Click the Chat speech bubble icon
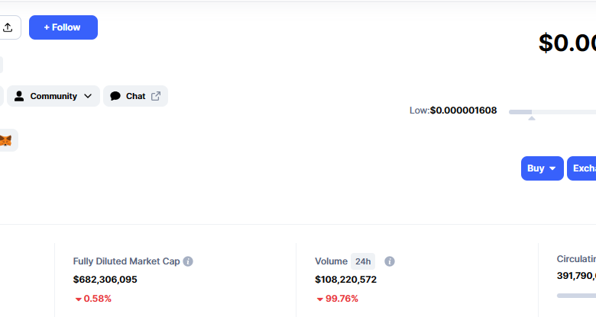Image resolution: width=596 pixels, height=317 pixels. 115,96
